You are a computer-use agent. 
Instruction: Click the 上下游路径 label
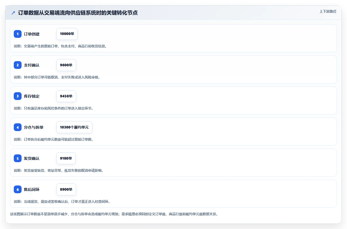coord(328,11)
